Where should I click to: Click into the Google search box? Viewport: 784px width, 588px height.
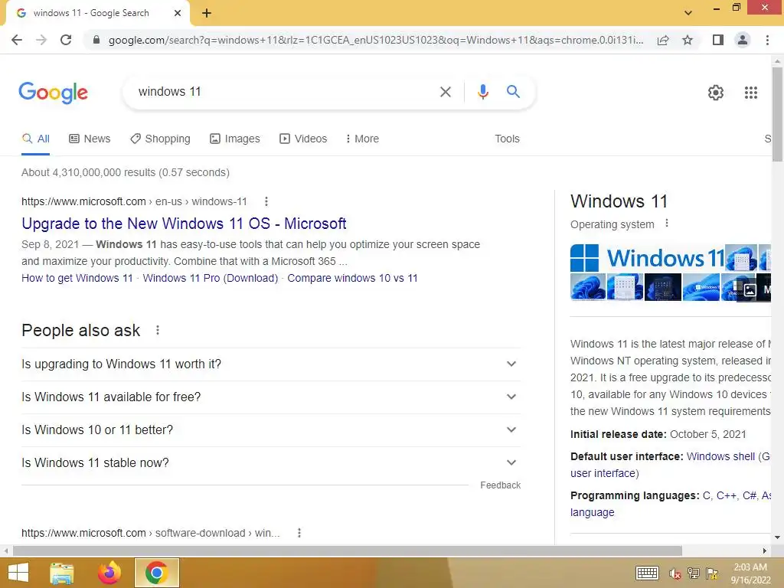285,92
